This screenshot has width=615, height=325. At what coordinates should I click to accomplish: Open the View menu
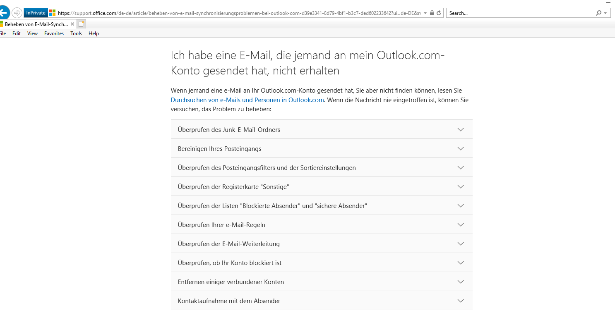coord(32,33)
